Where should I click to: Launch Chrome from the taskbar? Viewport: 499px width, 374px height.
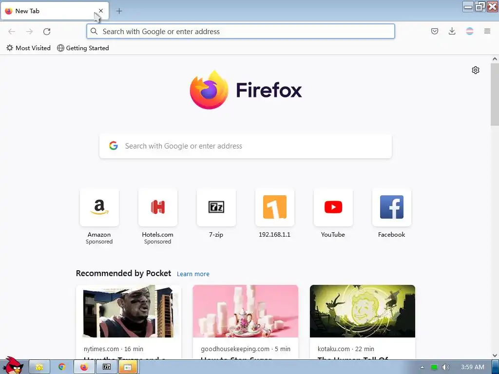[62, 367]
